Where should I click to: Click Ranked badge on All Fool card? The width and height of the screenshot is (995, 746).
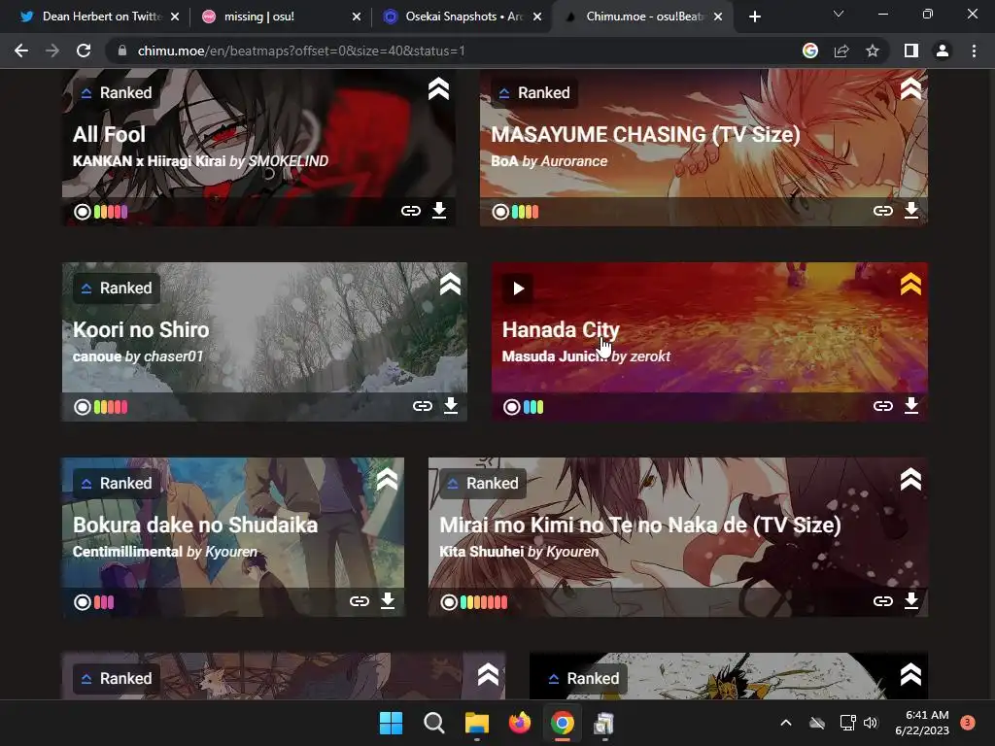(x=117, y=93)
